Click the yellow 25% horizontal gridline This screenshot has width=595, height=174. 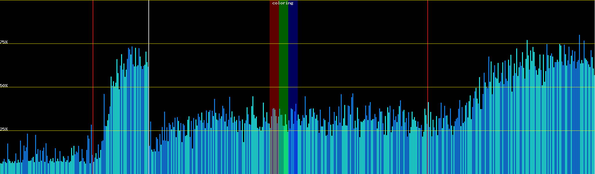click(349, 131)
